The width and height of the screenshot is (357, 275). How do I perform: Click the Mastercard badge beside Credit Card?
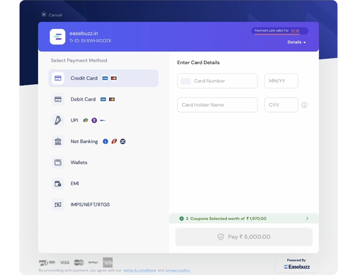coord(114,78)
